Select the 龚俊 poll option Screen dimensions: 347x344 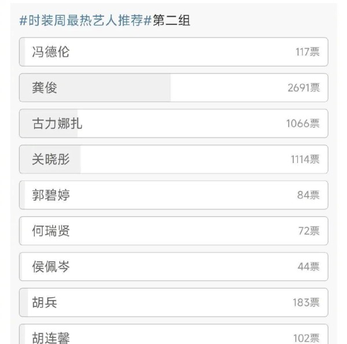click(173, 88)
